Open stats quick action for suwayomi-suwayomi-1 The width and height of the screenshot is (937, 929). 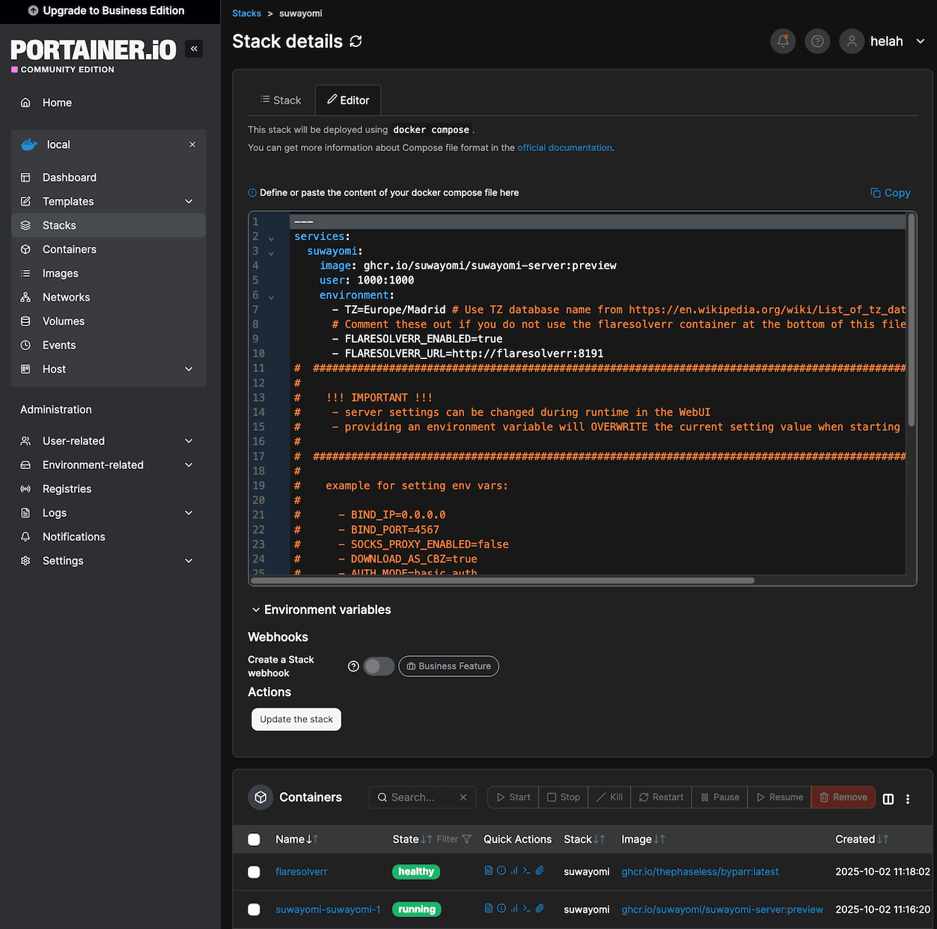514,909
